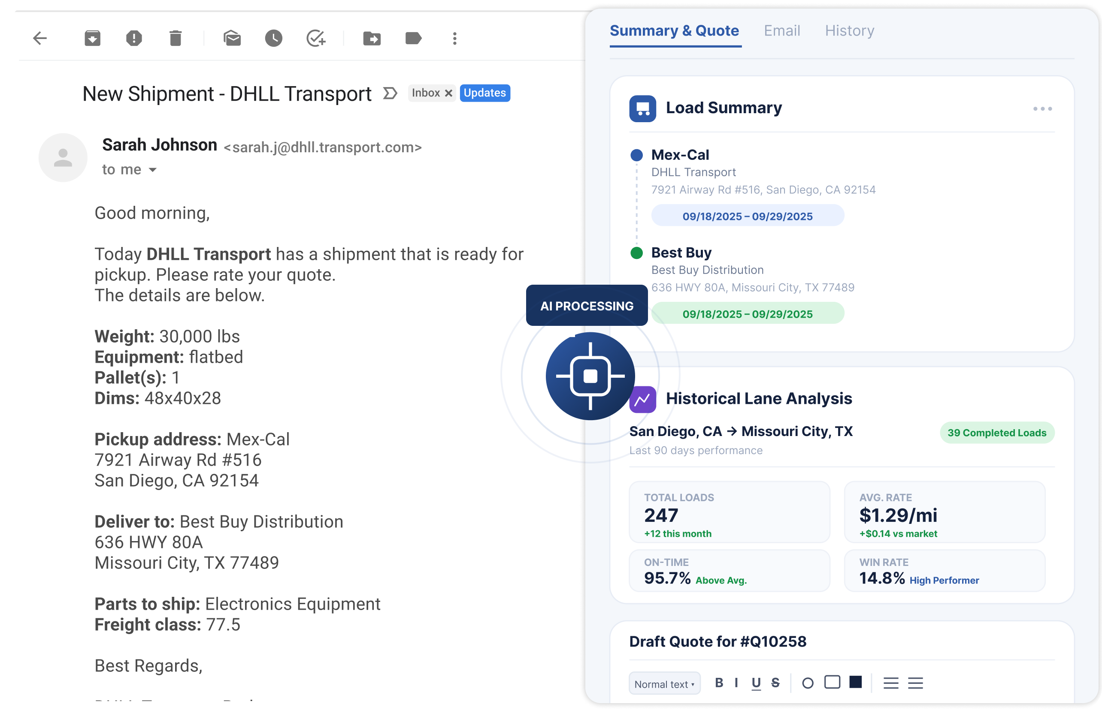
Task: Click the sender address sarah.j@dhll.transport.com
Action: (x=323, y=147)
